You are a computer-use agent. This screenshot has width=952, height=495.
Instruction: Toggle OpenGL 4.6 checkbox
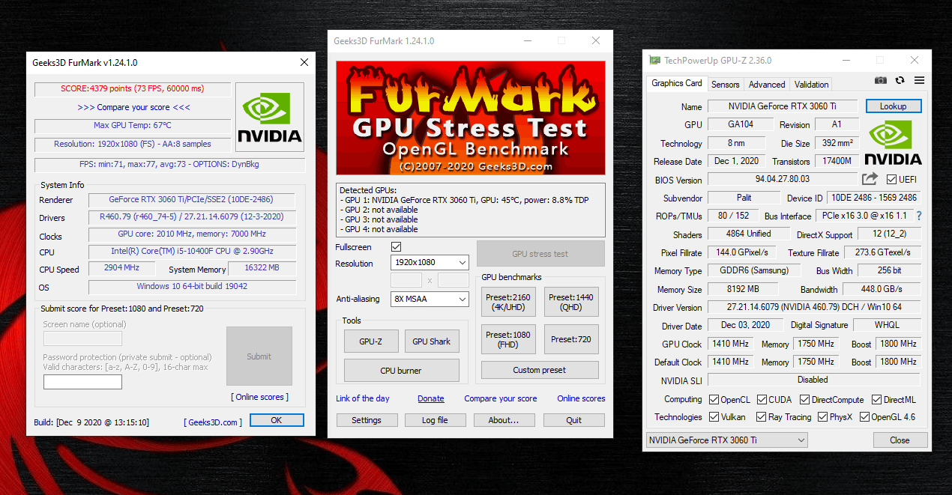click(864, 417)
